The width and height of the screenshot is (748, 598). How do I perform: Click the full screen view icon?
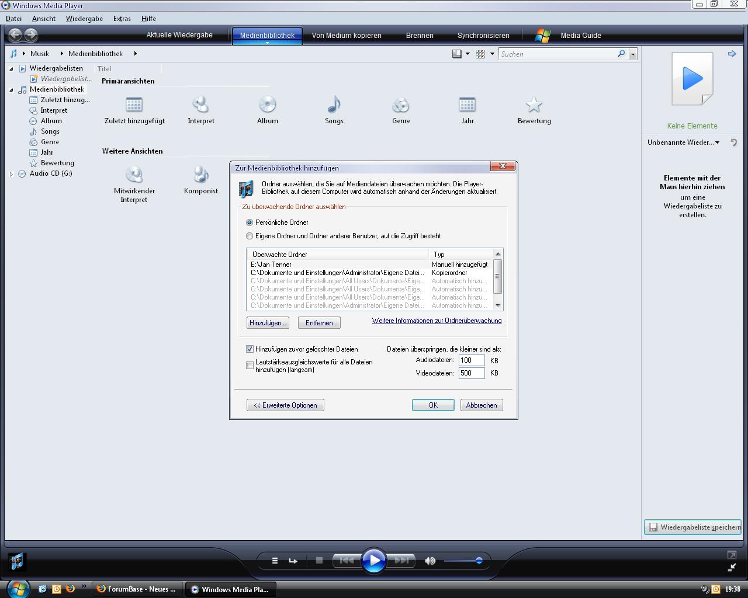pyautogui.click(x=732, y=554)
